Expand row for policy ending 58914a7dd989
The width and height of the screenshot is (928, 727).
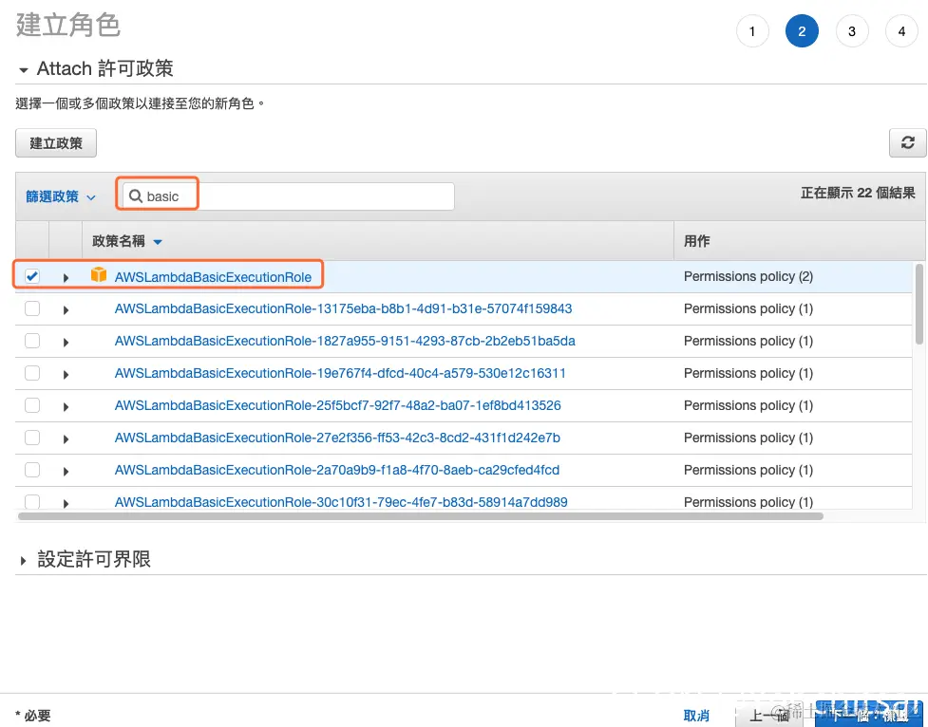coord(66,503)
